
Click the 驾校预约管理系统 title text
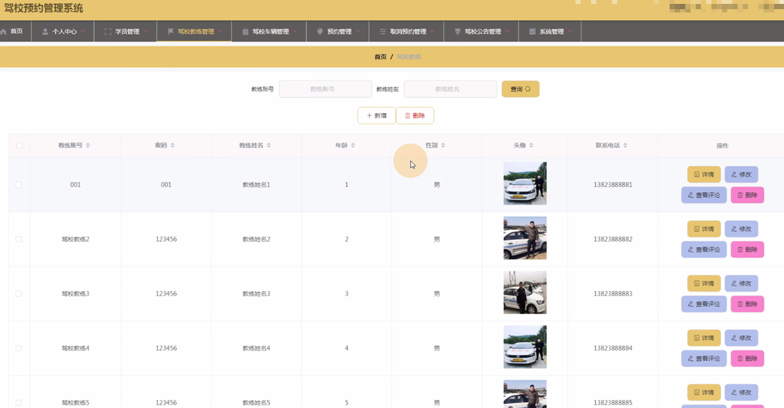[x=44, y=8]
